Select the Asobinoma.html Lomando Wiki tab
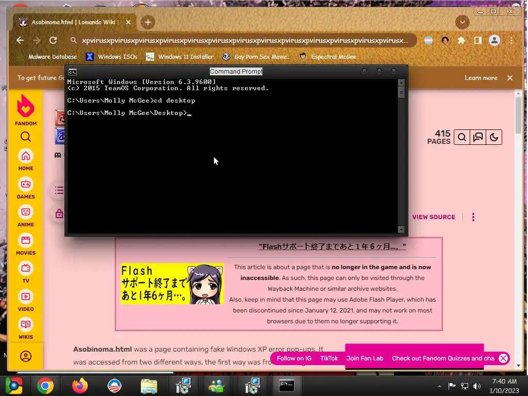Screen dimensions: 528x396 click(73, 22)
